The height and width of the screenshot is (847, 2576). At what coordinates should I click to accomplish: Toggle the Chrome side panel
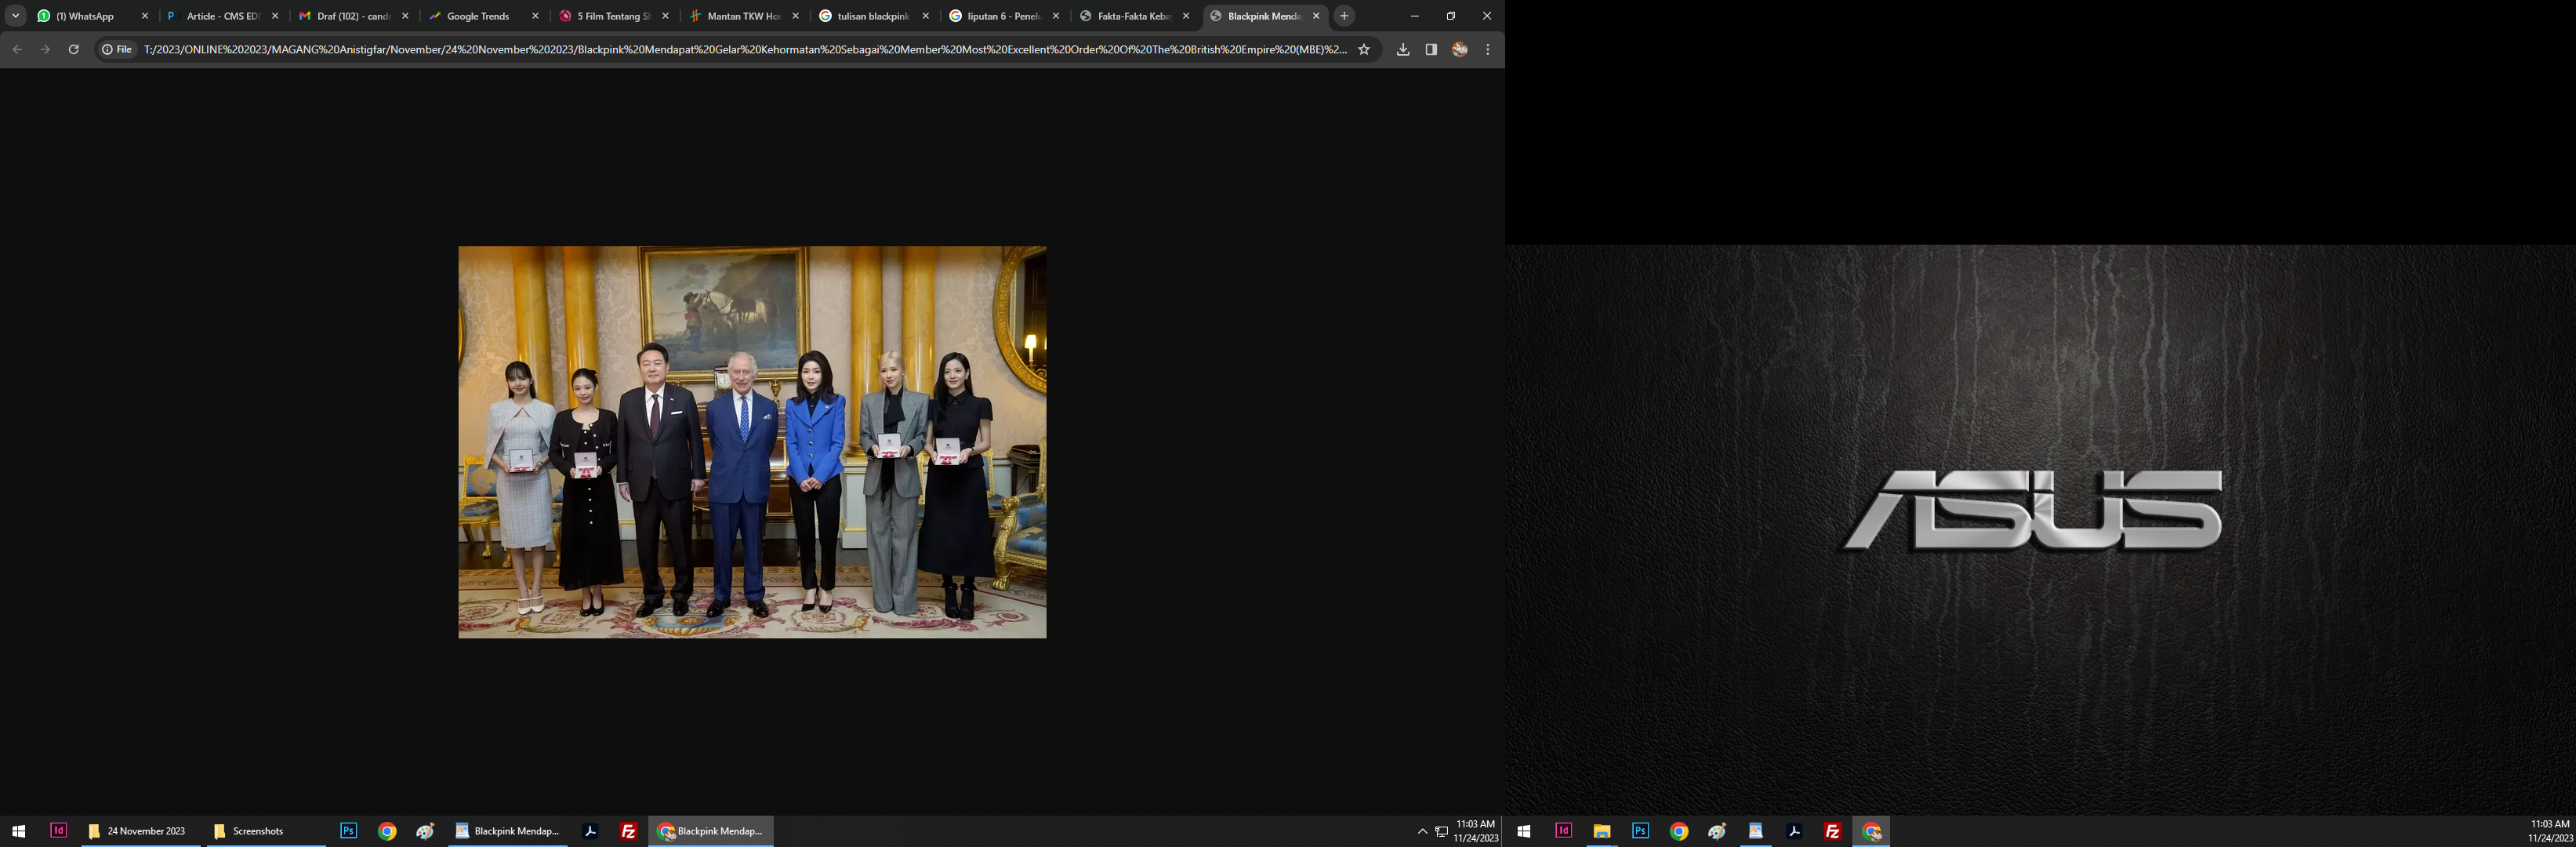(x=1431, y=49)
